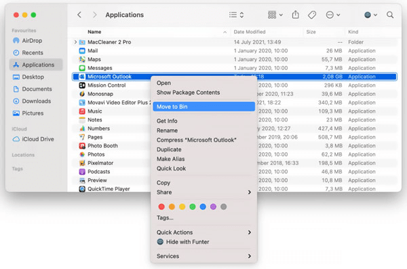Choose Rename in the context menu
Screen dimensions: 407x269
click(203, 130)
